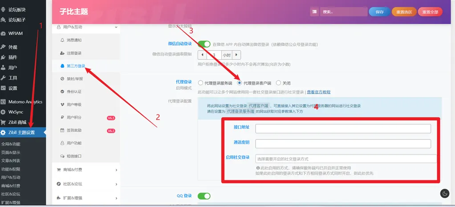Click the 设置 sliders icon
This screenshot has height=207, width=455.
3,88
